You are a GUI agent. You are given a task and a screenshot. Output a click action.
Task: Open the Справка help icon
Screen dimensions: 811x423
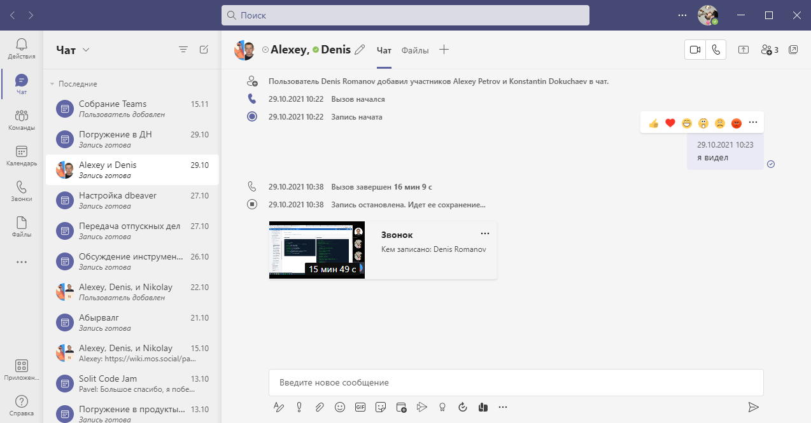point(22,405)
